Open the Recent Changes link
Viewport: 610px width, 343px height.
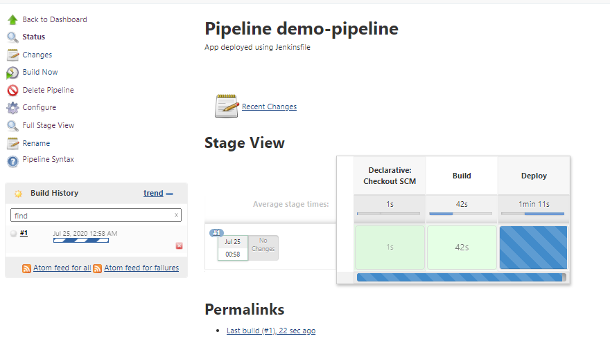[269, 107]
